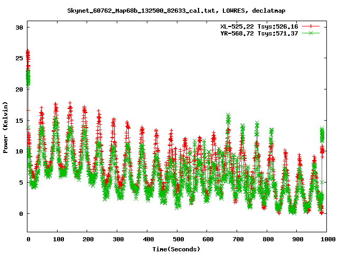Click x-axis tick label 600

pyautogui.click(x=208, y=239)
